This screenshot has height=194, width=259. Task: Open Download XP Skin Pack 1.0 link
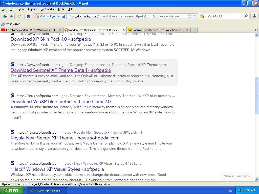coord(51,39)
